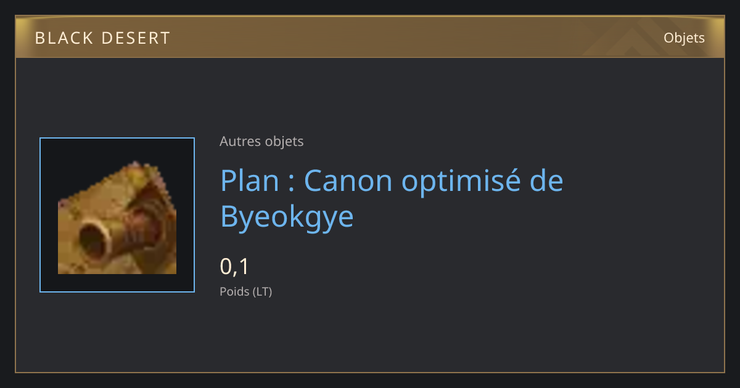Open the BLACK DESERT header title
Image resolution: width=740 pixels, height=388 pixels.
coord(102,38)
